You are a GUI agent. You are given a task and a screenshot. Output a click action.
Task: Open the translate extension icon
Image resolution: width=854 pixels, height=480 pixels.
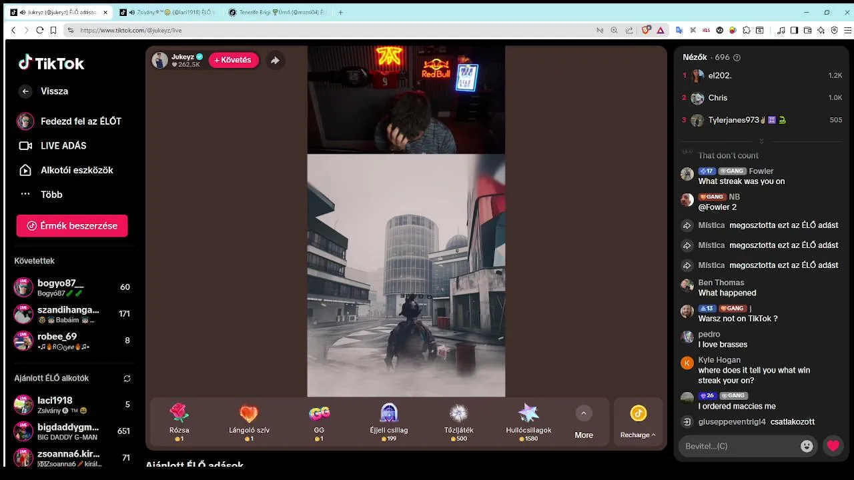tap(679, 30)
